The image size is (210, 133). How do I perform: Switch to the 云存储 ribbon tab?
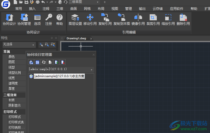click(158, 9)
